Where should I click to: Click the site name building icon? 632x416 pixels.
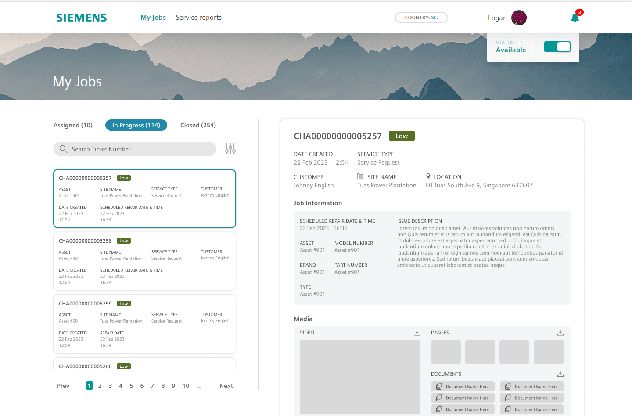click(x=360, y=176)
